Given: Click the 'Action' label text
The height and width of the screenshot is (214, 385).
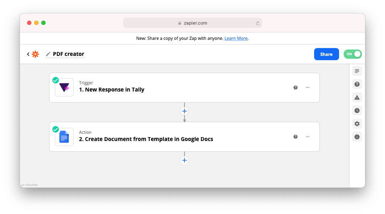Looking at the screenshot, I should coord(85,132).
